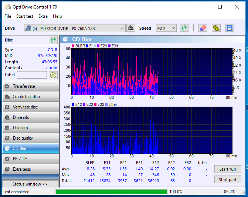Click the Opti Drive Control app icon

8,7
